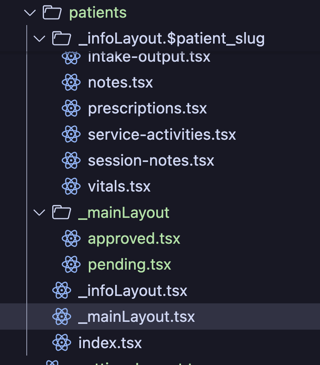Collapse the patients folder chevron
Screen dimensions: 320x365
tap(30, 13)
